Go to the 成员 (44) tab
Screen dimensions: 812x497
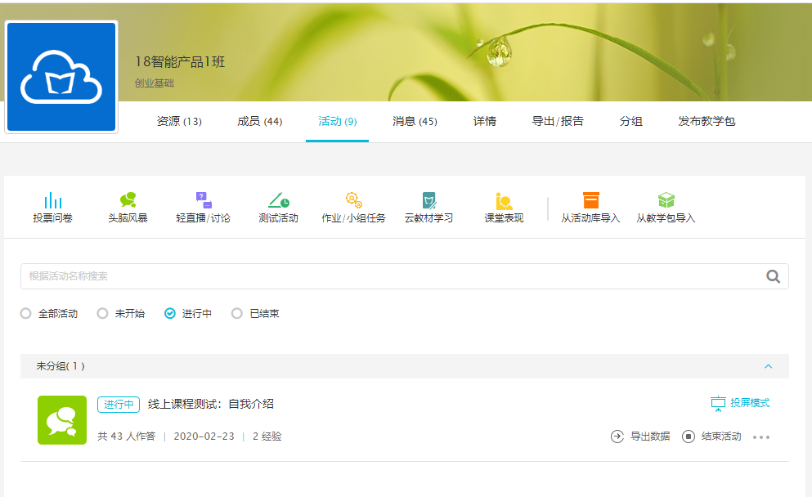[259, 122]
